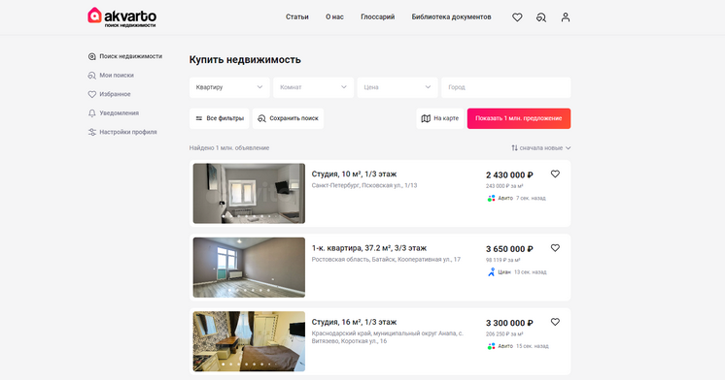Screen dimensions: 725x380
Task: Open saved searches icon in header
Action: 541,17
